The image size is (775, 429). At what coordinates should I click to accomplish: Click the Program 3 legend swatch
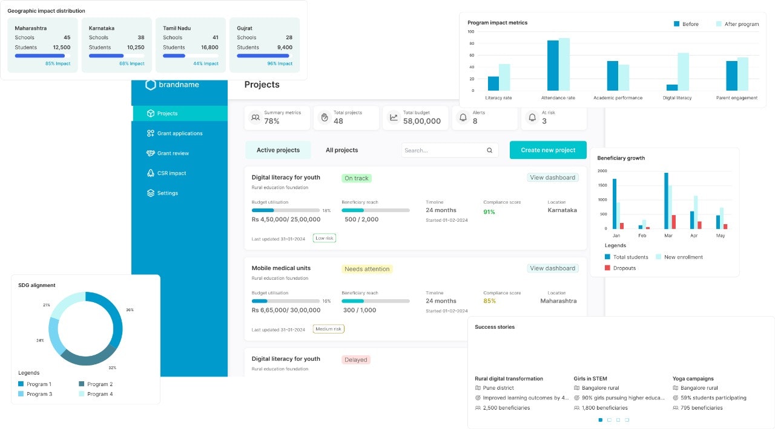point(21,394)
